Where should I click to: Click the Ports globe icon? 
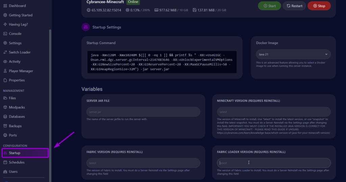5,135
